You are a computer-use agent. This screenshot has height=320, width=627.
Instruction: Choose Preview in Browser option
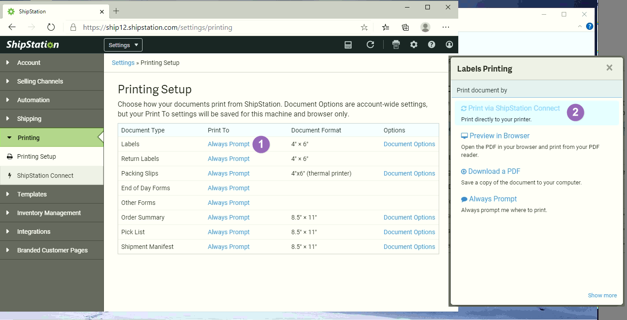coord(500,136)
